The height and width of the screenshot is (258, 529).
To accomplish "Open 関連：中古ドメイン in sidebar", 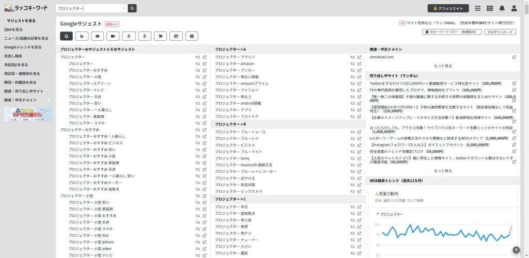I will click(20, 100).
